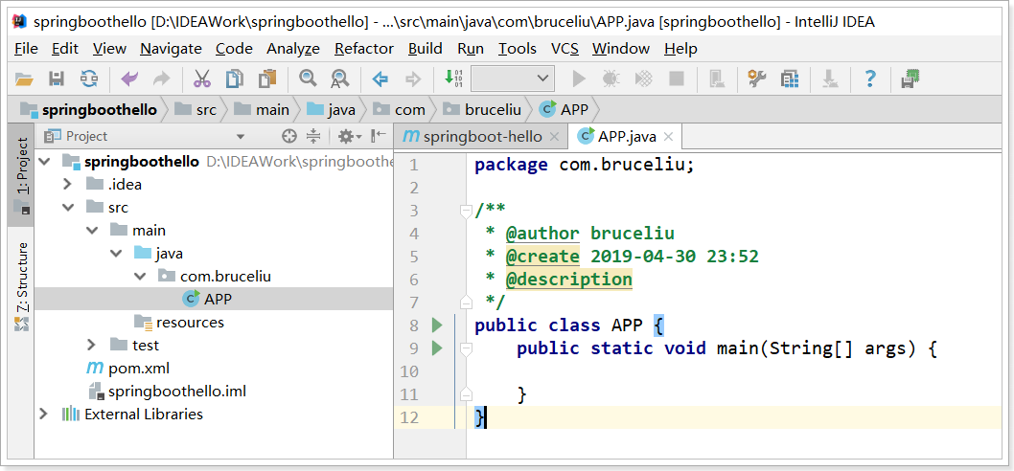Click the green chip icon in toolbar
1014x471 pixels.
pyautogui.click(x=910, y=78)
